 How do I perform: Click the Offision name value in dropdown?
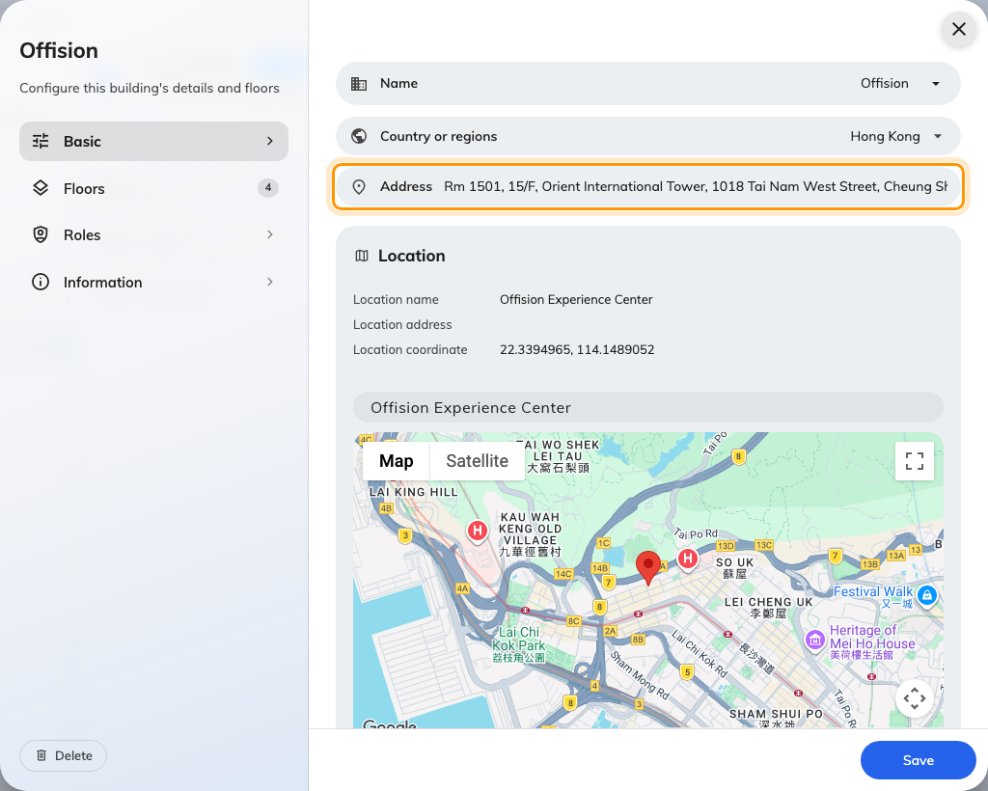884,83
